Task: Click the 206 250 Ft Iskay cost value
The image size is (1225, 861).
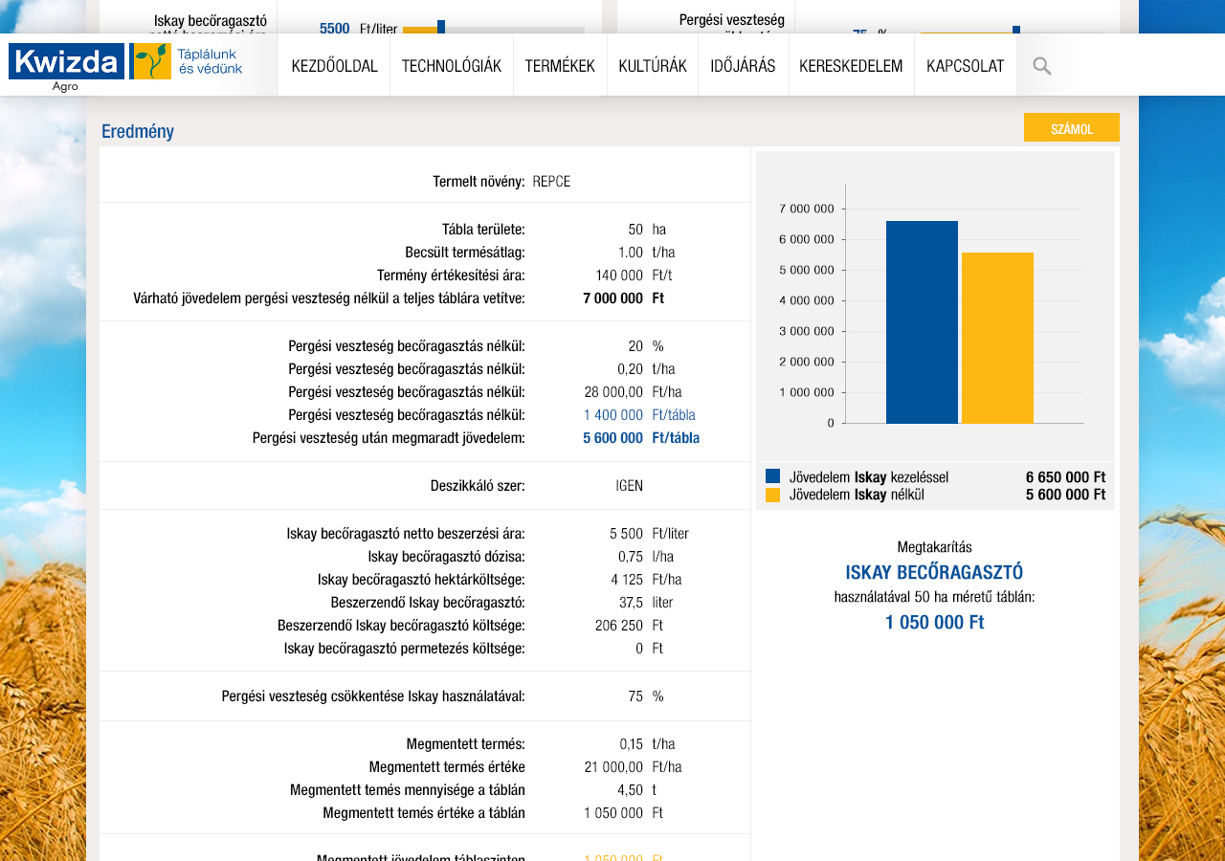Action: [629, 626]
